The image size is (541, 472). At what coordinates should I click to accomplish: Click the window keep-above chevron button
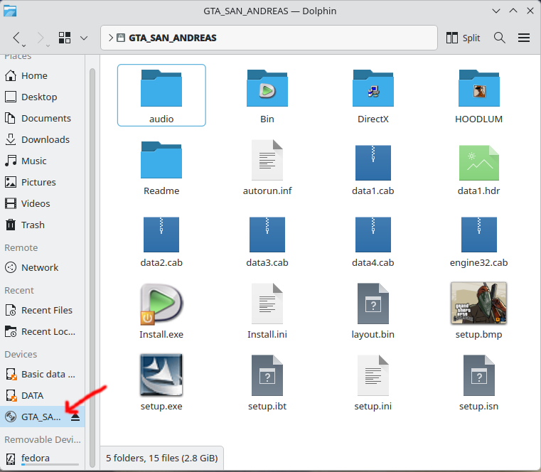[x=513, y=11]
